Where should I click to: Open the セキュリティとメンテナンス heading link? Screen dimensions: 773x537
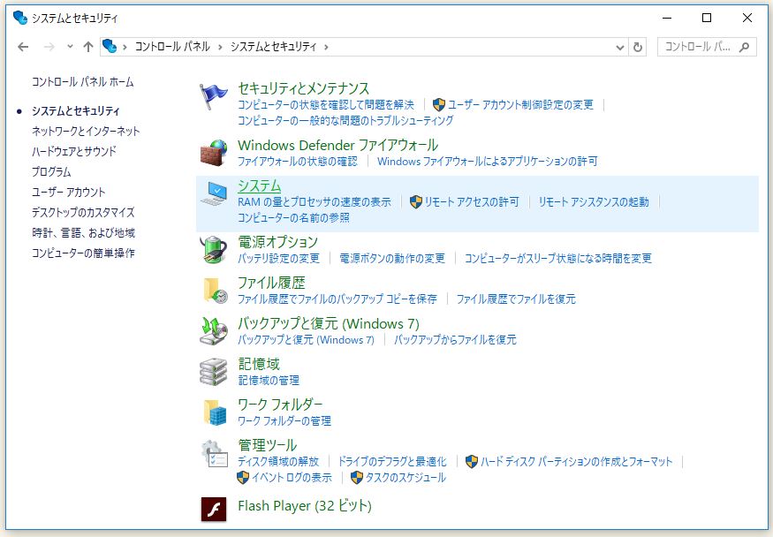pyautogui.click(x=303, y=88)
